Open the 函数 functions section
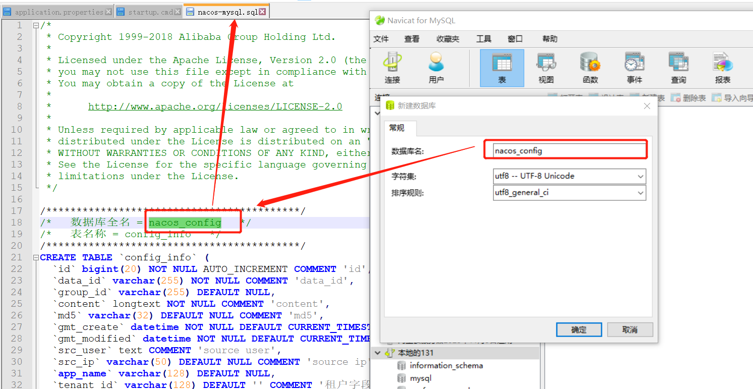 pyautogui.click(x=590, y=68)
